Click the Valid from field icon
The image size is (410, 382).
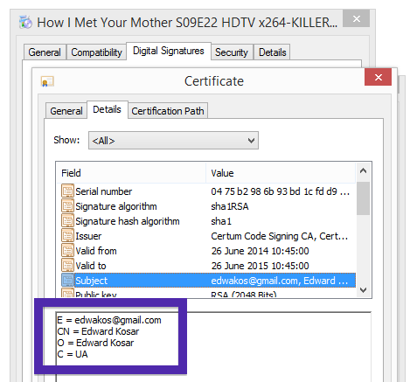(x=67, y=251)
